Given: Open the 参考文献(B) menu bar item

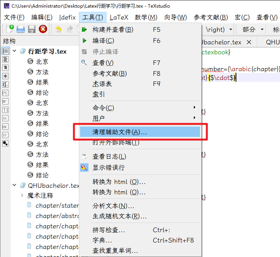Looking at the screenshot, I should [211, 17].
